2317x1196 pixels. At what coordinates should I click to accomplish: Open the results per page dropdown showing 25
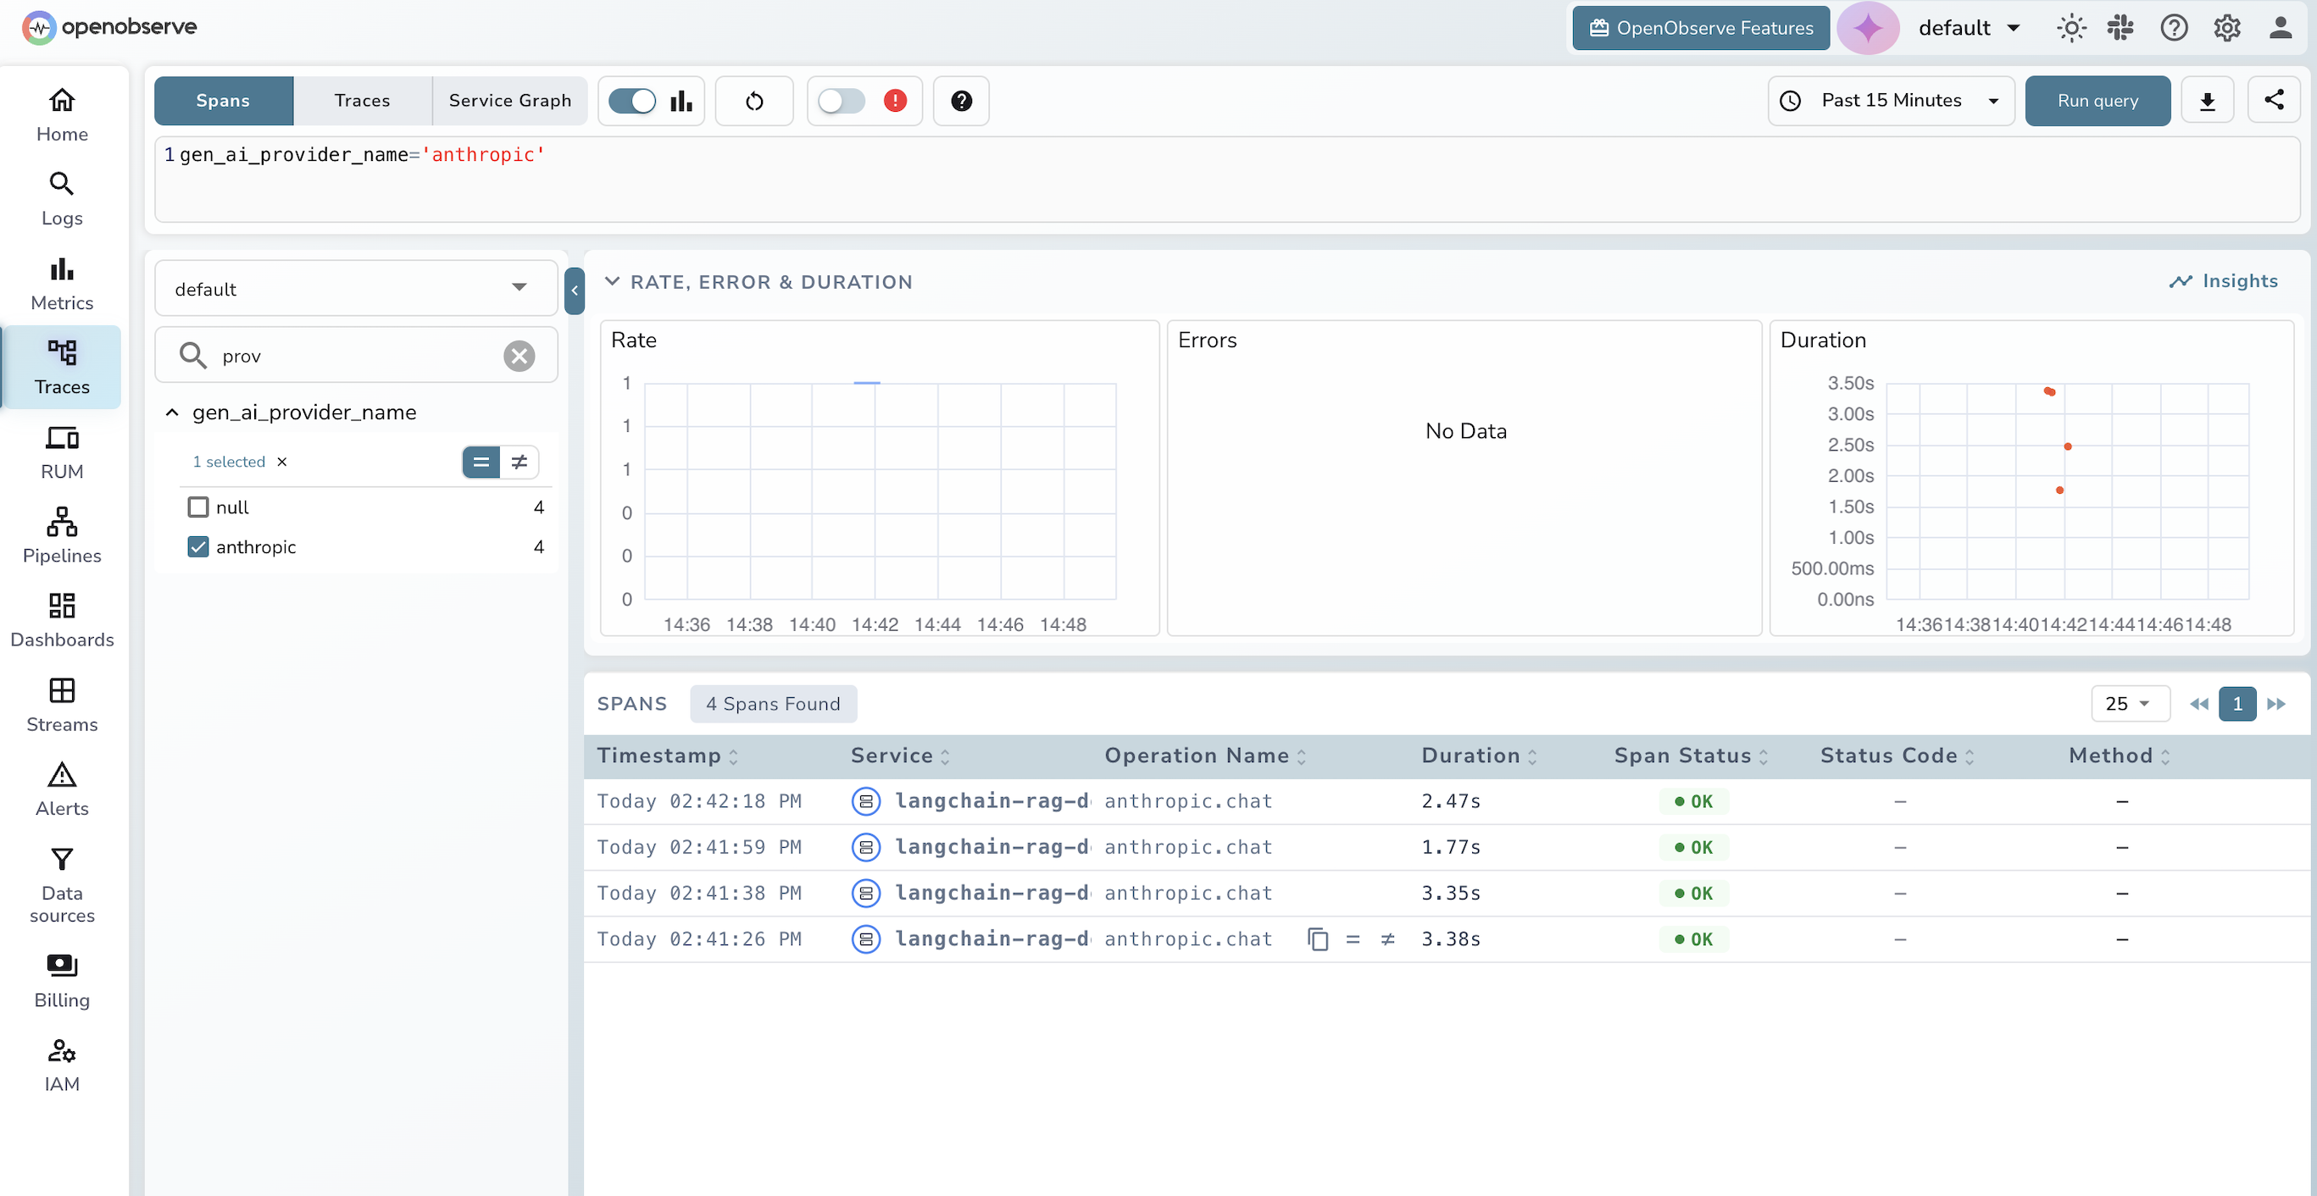[x=2129, y=703]
